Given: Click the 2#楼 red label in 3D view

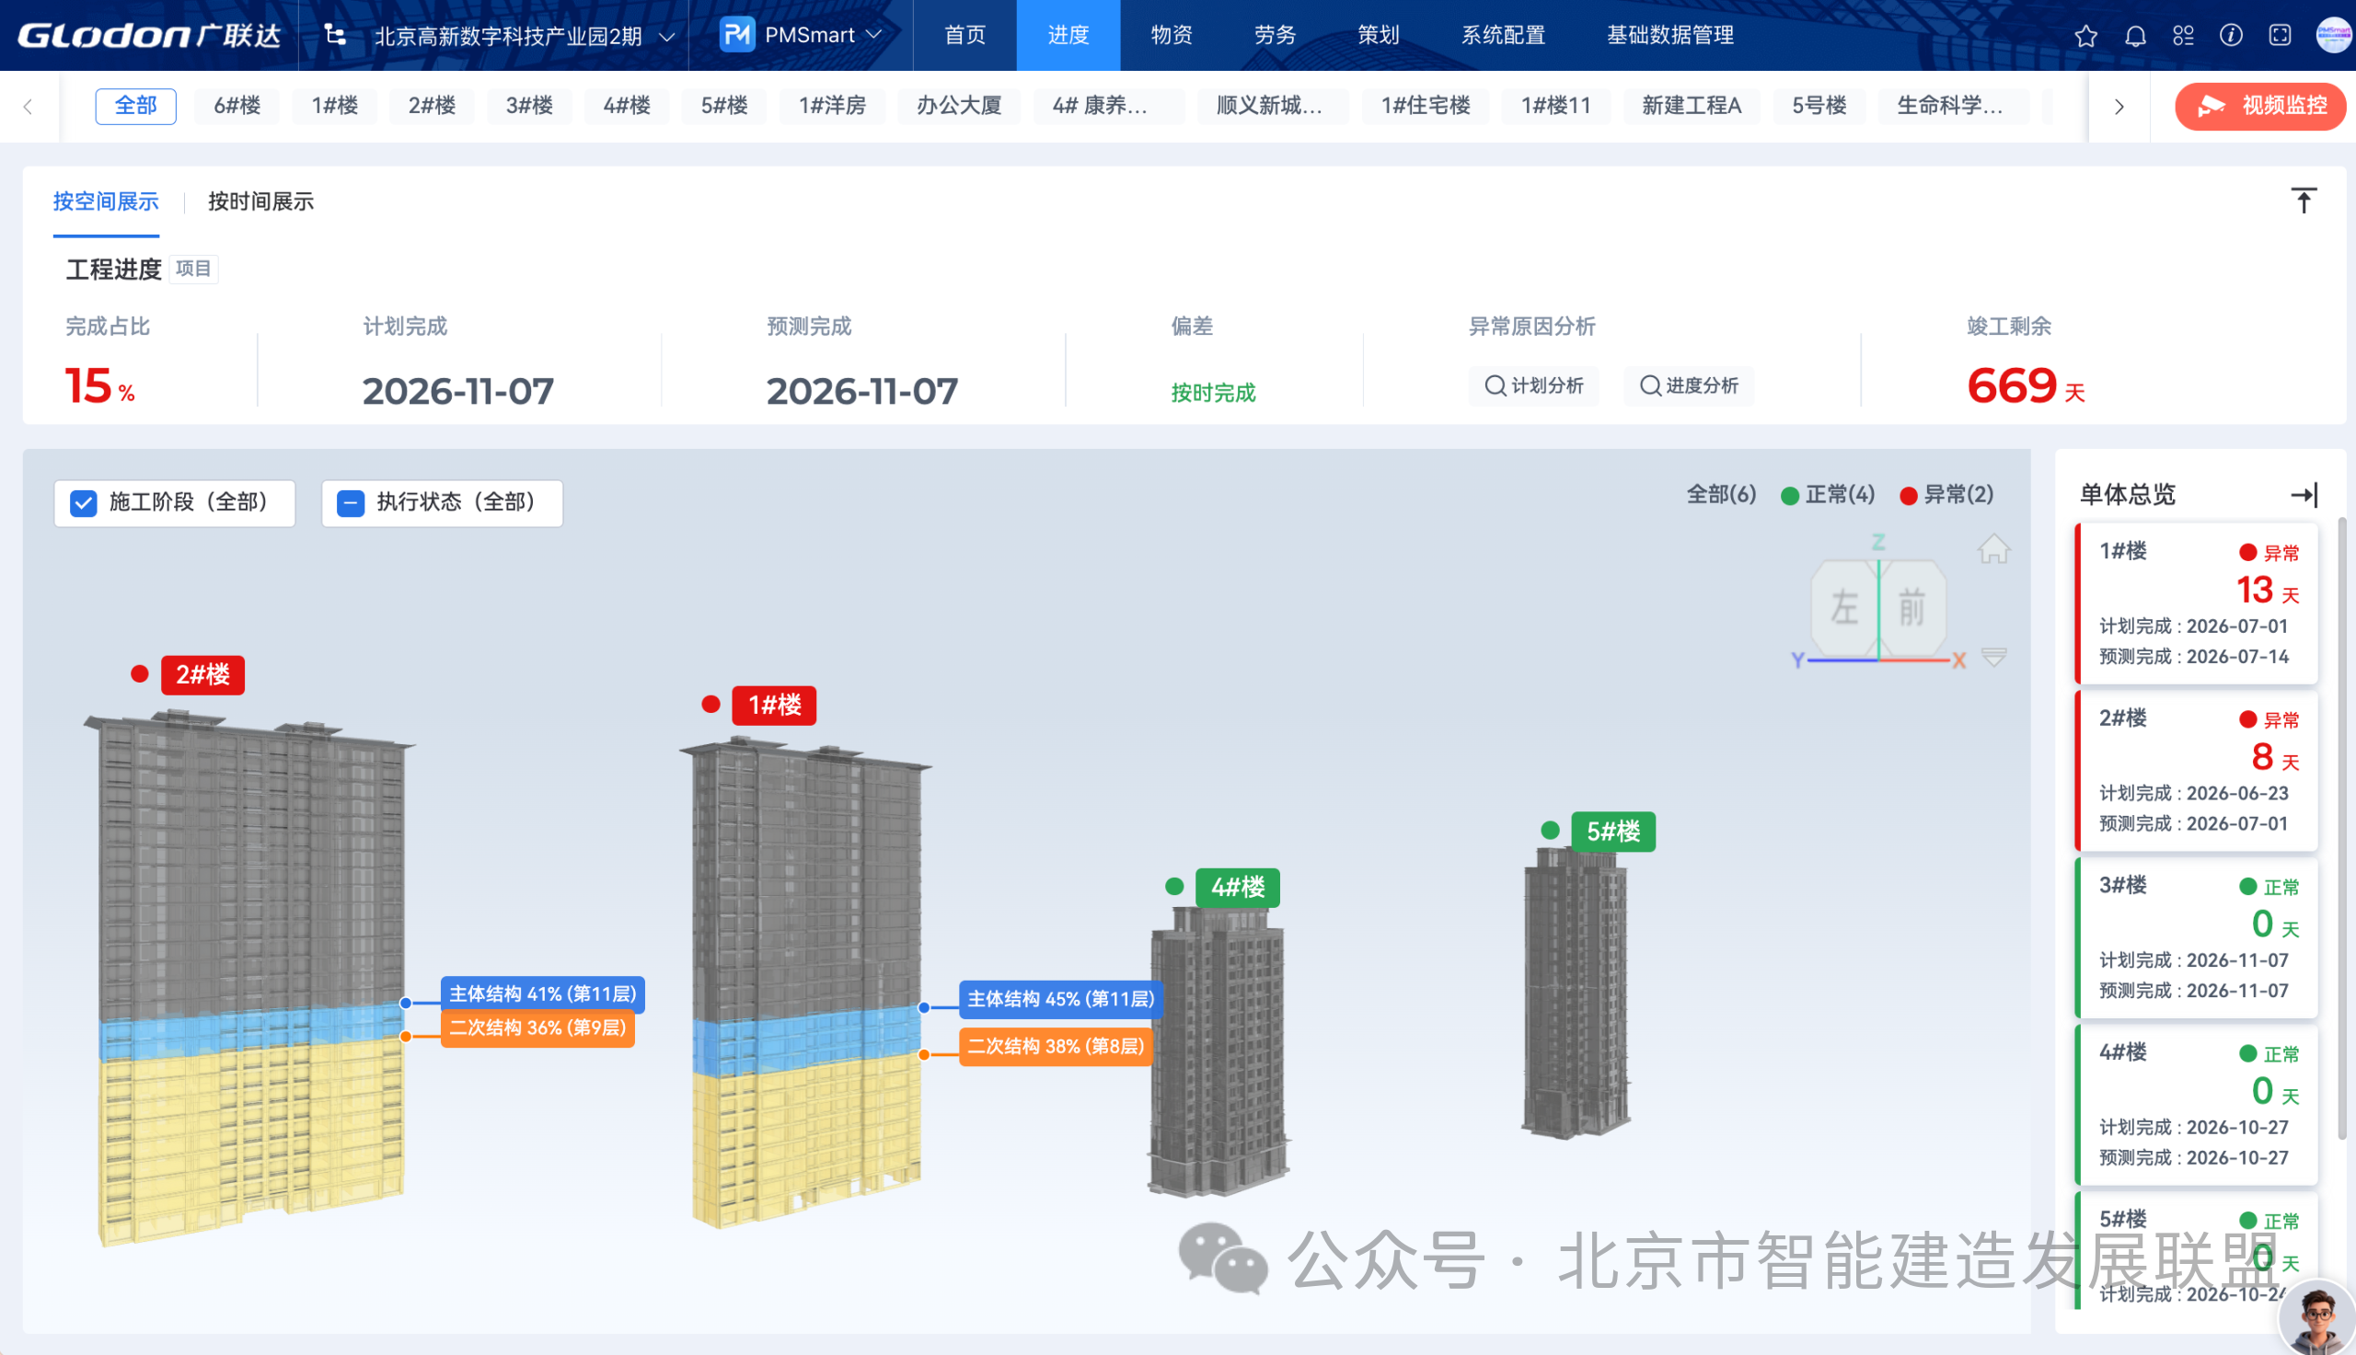Looking at the screenshot, I should (x=202, y=674).
